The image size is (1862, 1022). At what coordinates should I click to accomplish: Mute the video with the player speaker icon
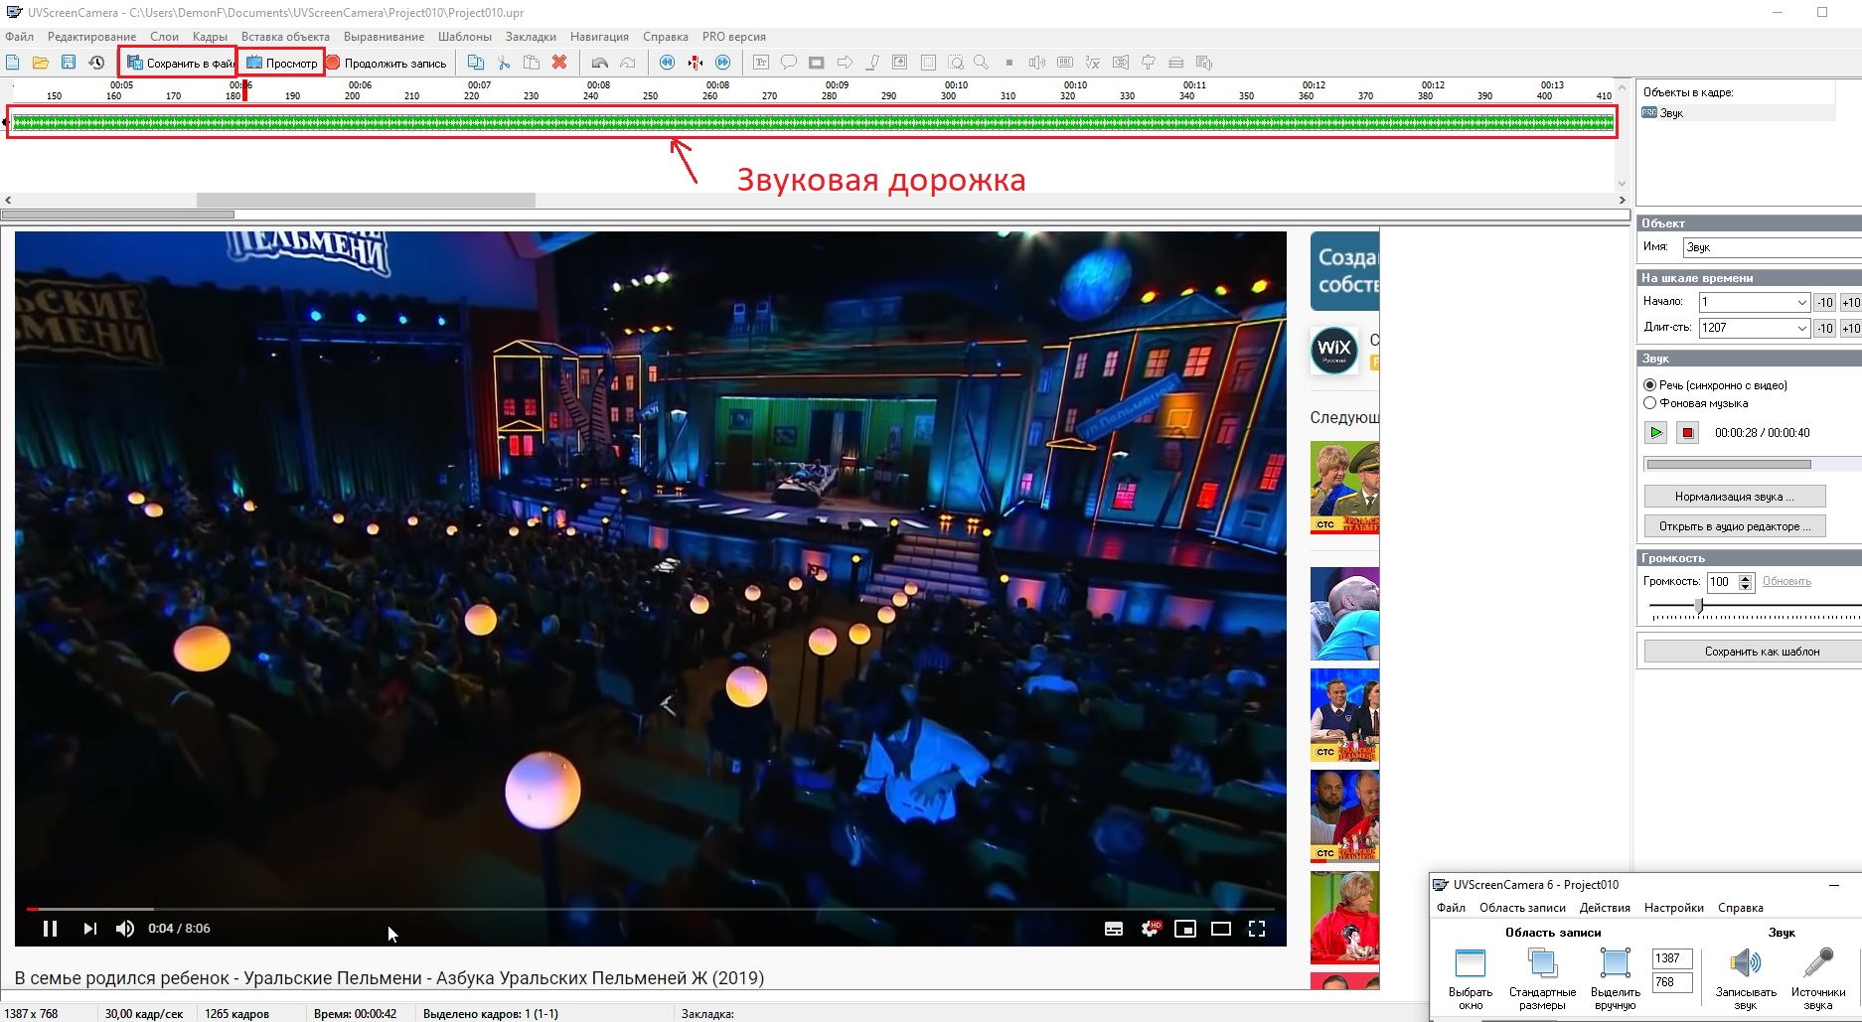point(125,929)
